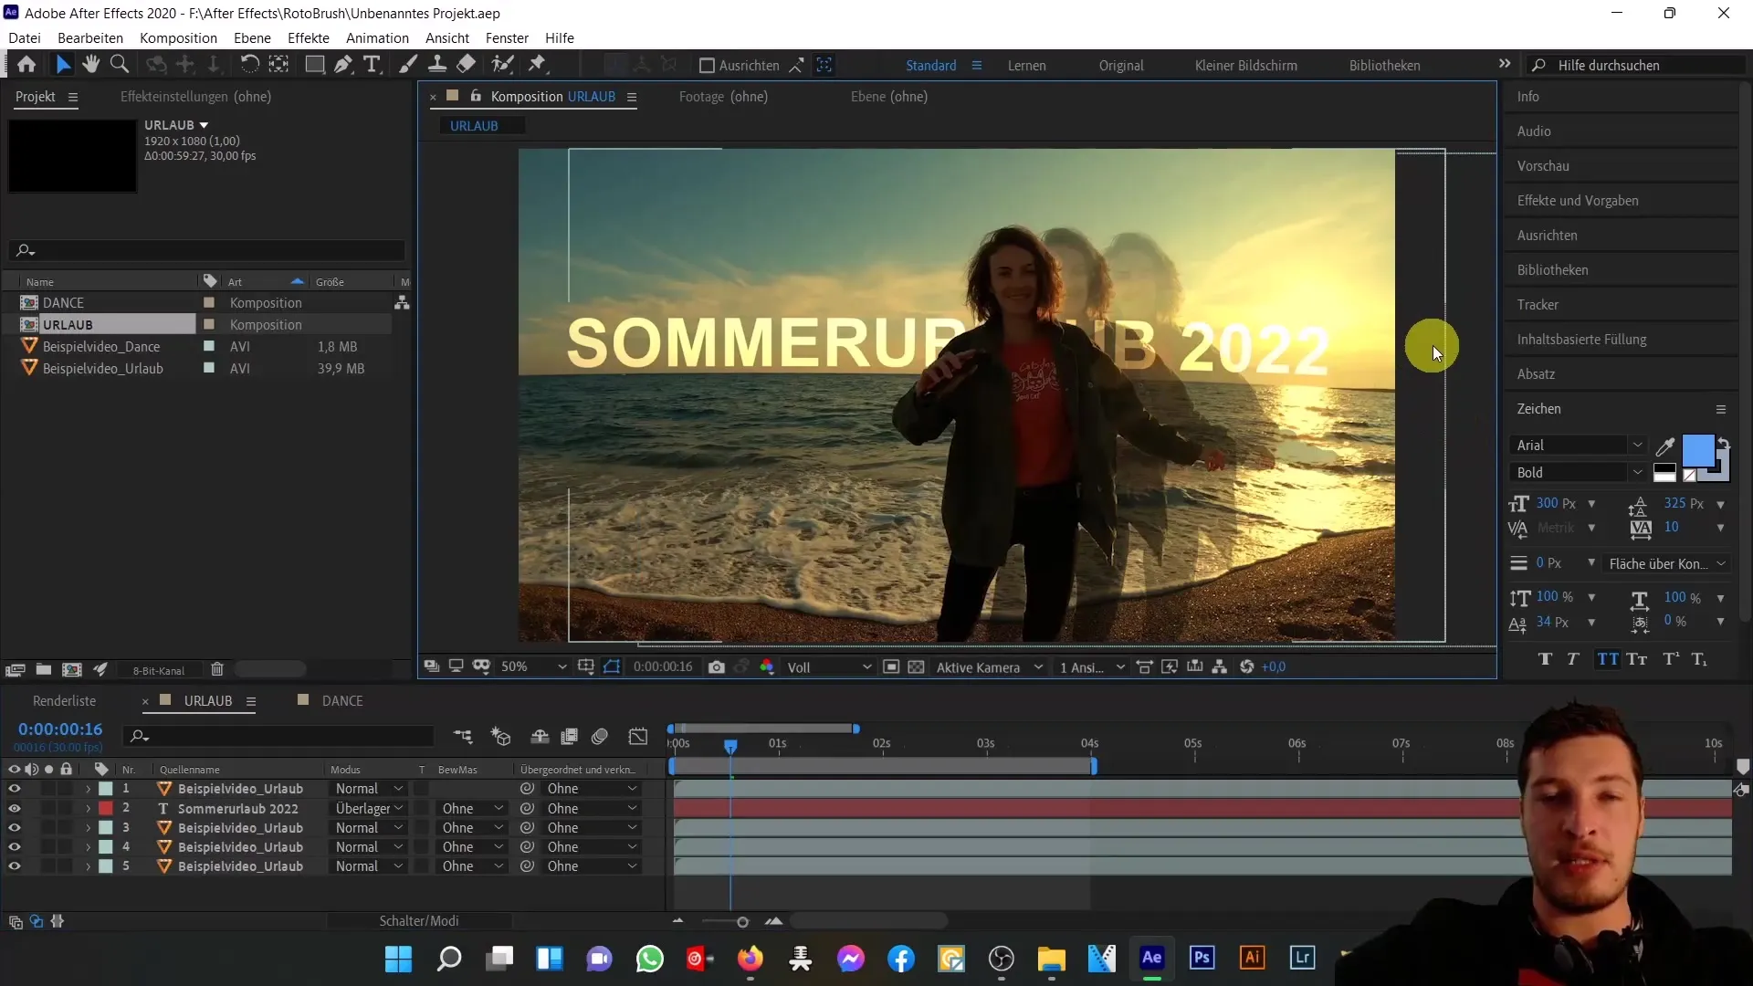Click Schalter/Modi toggle button
1753x986 pixels.
(419, 921)
